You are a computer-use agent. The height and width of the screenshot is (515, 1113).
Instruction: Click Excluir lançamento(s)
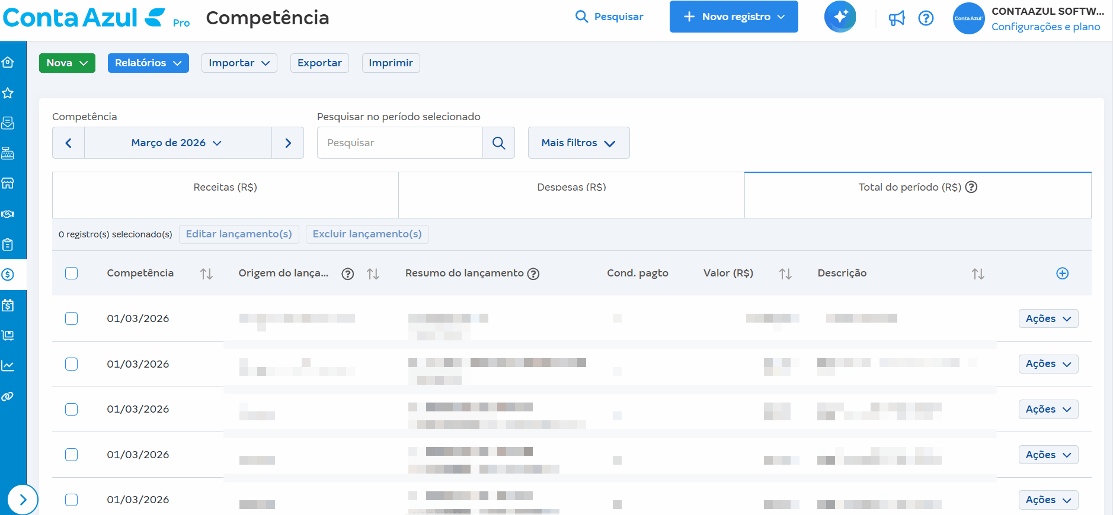[x=367, y=234]
